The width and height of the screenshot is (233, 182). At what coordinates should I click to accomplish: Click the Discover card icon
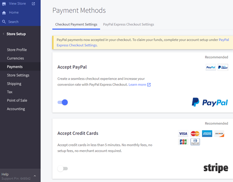(x=219, y=134)
